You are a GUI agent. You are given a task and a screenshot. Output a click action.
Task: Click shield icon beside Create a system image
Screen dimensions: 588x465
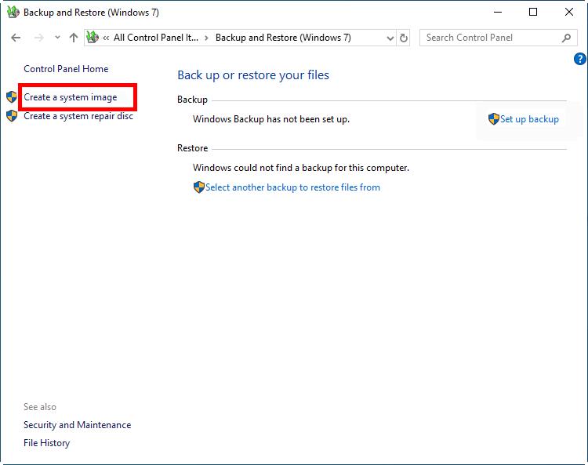[12, 97]
